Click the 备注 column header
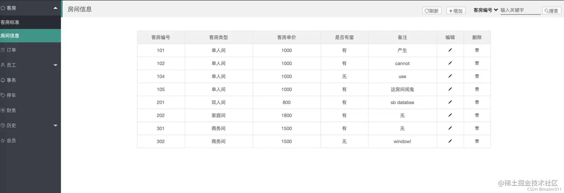Image resolution: width=564 pixels, height=193 pixels. pos(402,37)
